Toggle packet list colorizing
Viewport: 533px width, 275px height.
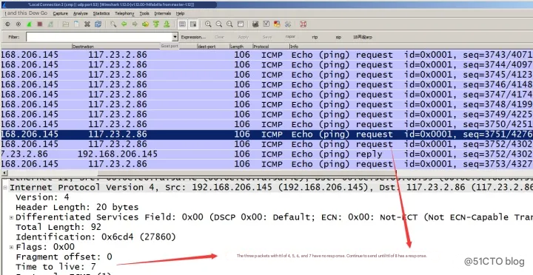pos(182,24)
